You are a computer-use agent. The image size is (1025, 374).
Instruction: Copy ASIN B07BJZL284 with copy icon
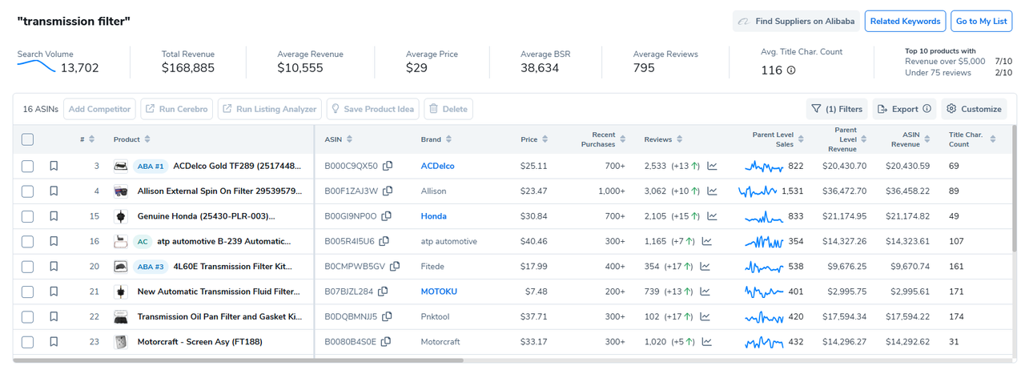click(383, 292)
